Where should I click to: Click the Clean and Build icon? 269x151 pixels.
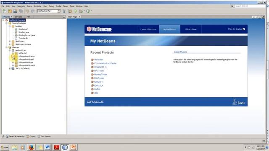point(70,11)
